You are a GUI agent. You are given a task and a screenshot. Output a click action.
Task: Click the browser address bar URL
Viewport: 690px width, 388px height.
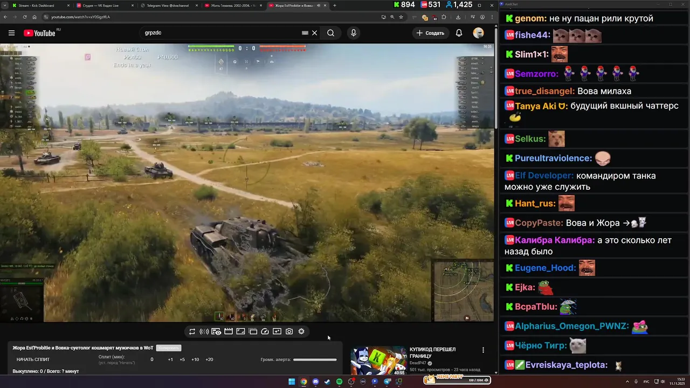tap(81, 17)
